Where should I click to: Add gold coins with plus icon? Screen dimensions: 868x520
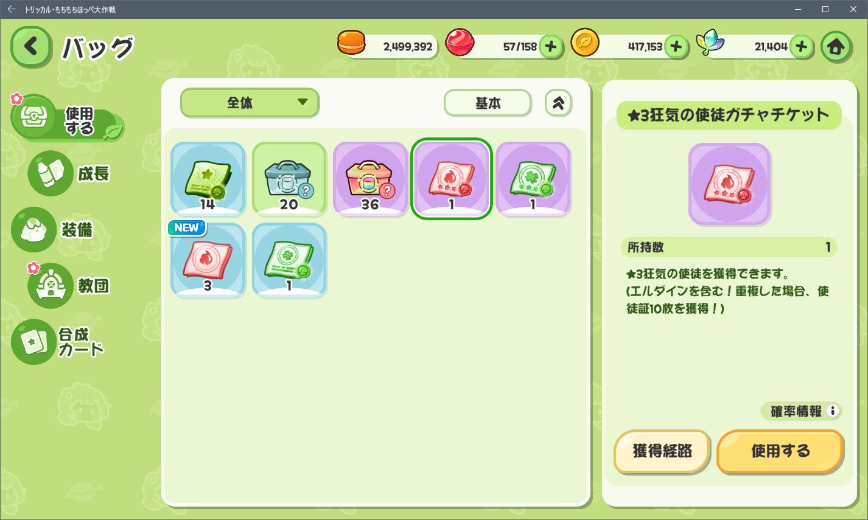(x=676, y=46)
